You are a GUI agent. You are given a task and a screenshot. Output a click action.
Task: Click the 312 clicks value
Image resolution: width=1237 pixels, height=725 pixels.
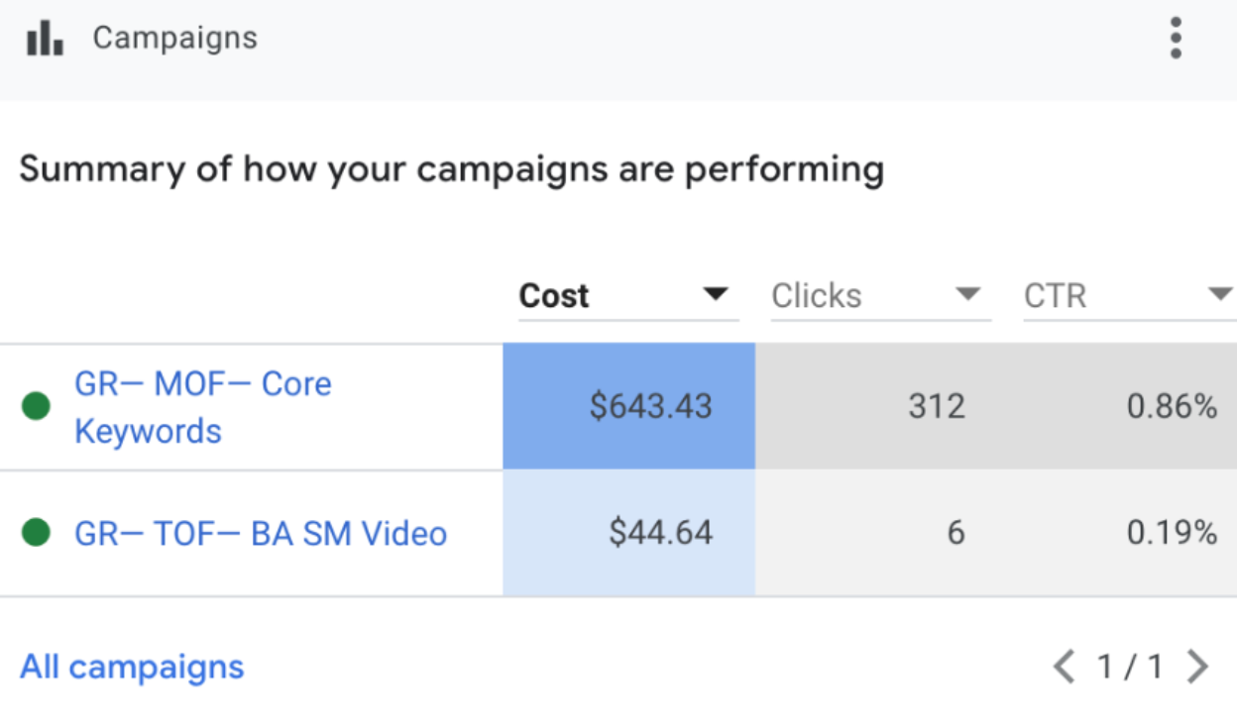click(x=937, y=406)
